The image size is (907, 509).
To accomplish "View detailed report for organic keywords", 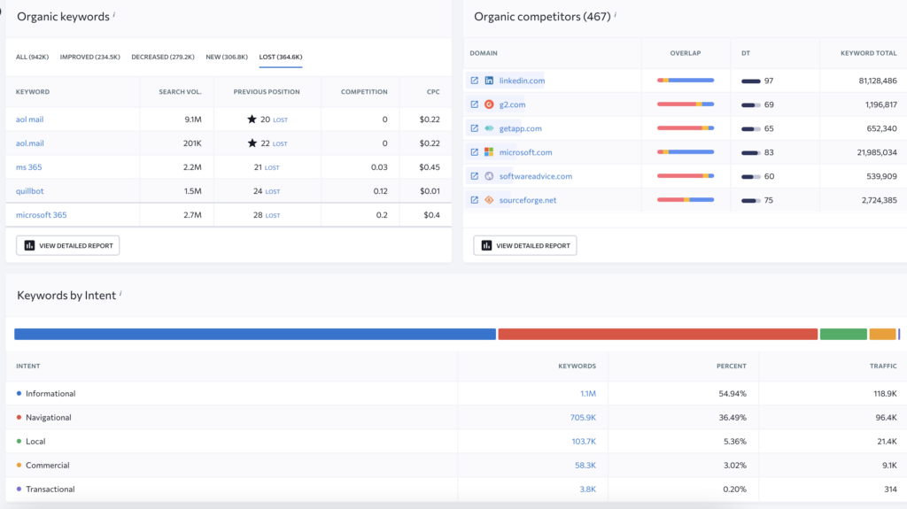I will (67, 245).
